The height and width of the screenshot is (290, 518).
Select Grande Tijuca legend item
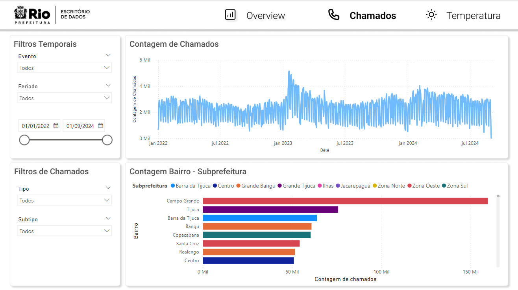(x=296, y=186)
